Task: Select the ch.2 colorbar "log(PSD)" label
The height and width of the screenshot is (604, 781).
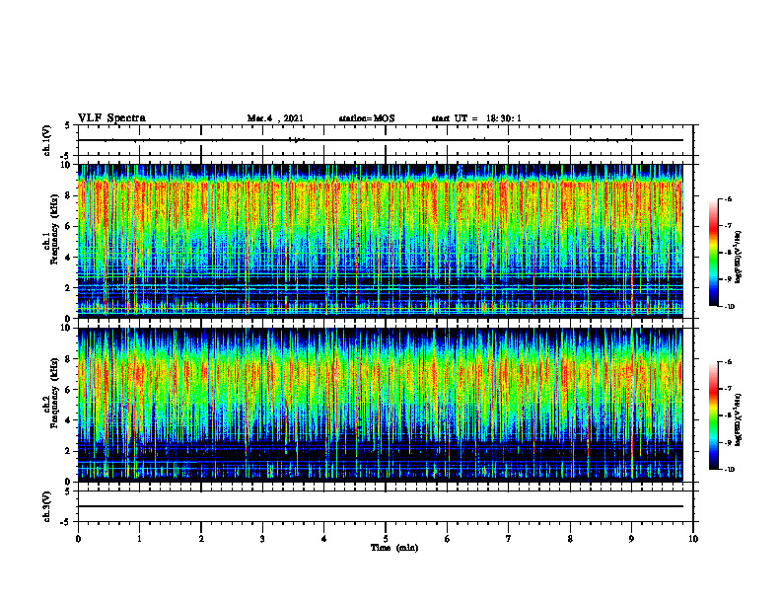Action: (739, 419)
